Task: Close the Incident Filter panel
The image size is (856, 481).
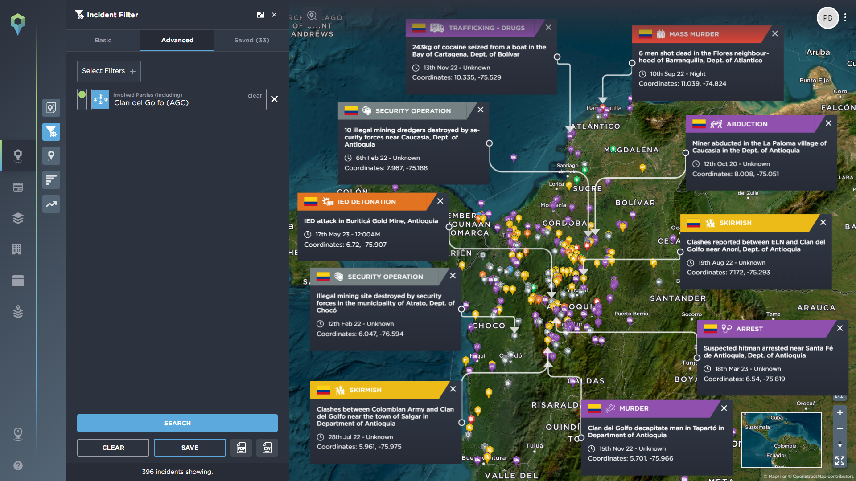Action: [274, 15]
